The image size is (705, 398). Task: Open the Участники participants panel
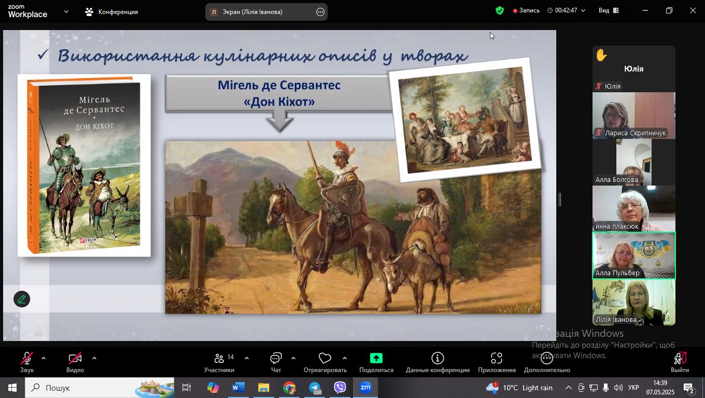(x=219, y=362)
